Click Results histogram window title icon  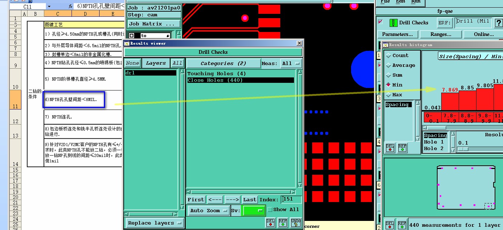pyautogui.click(x=386, y=45)
